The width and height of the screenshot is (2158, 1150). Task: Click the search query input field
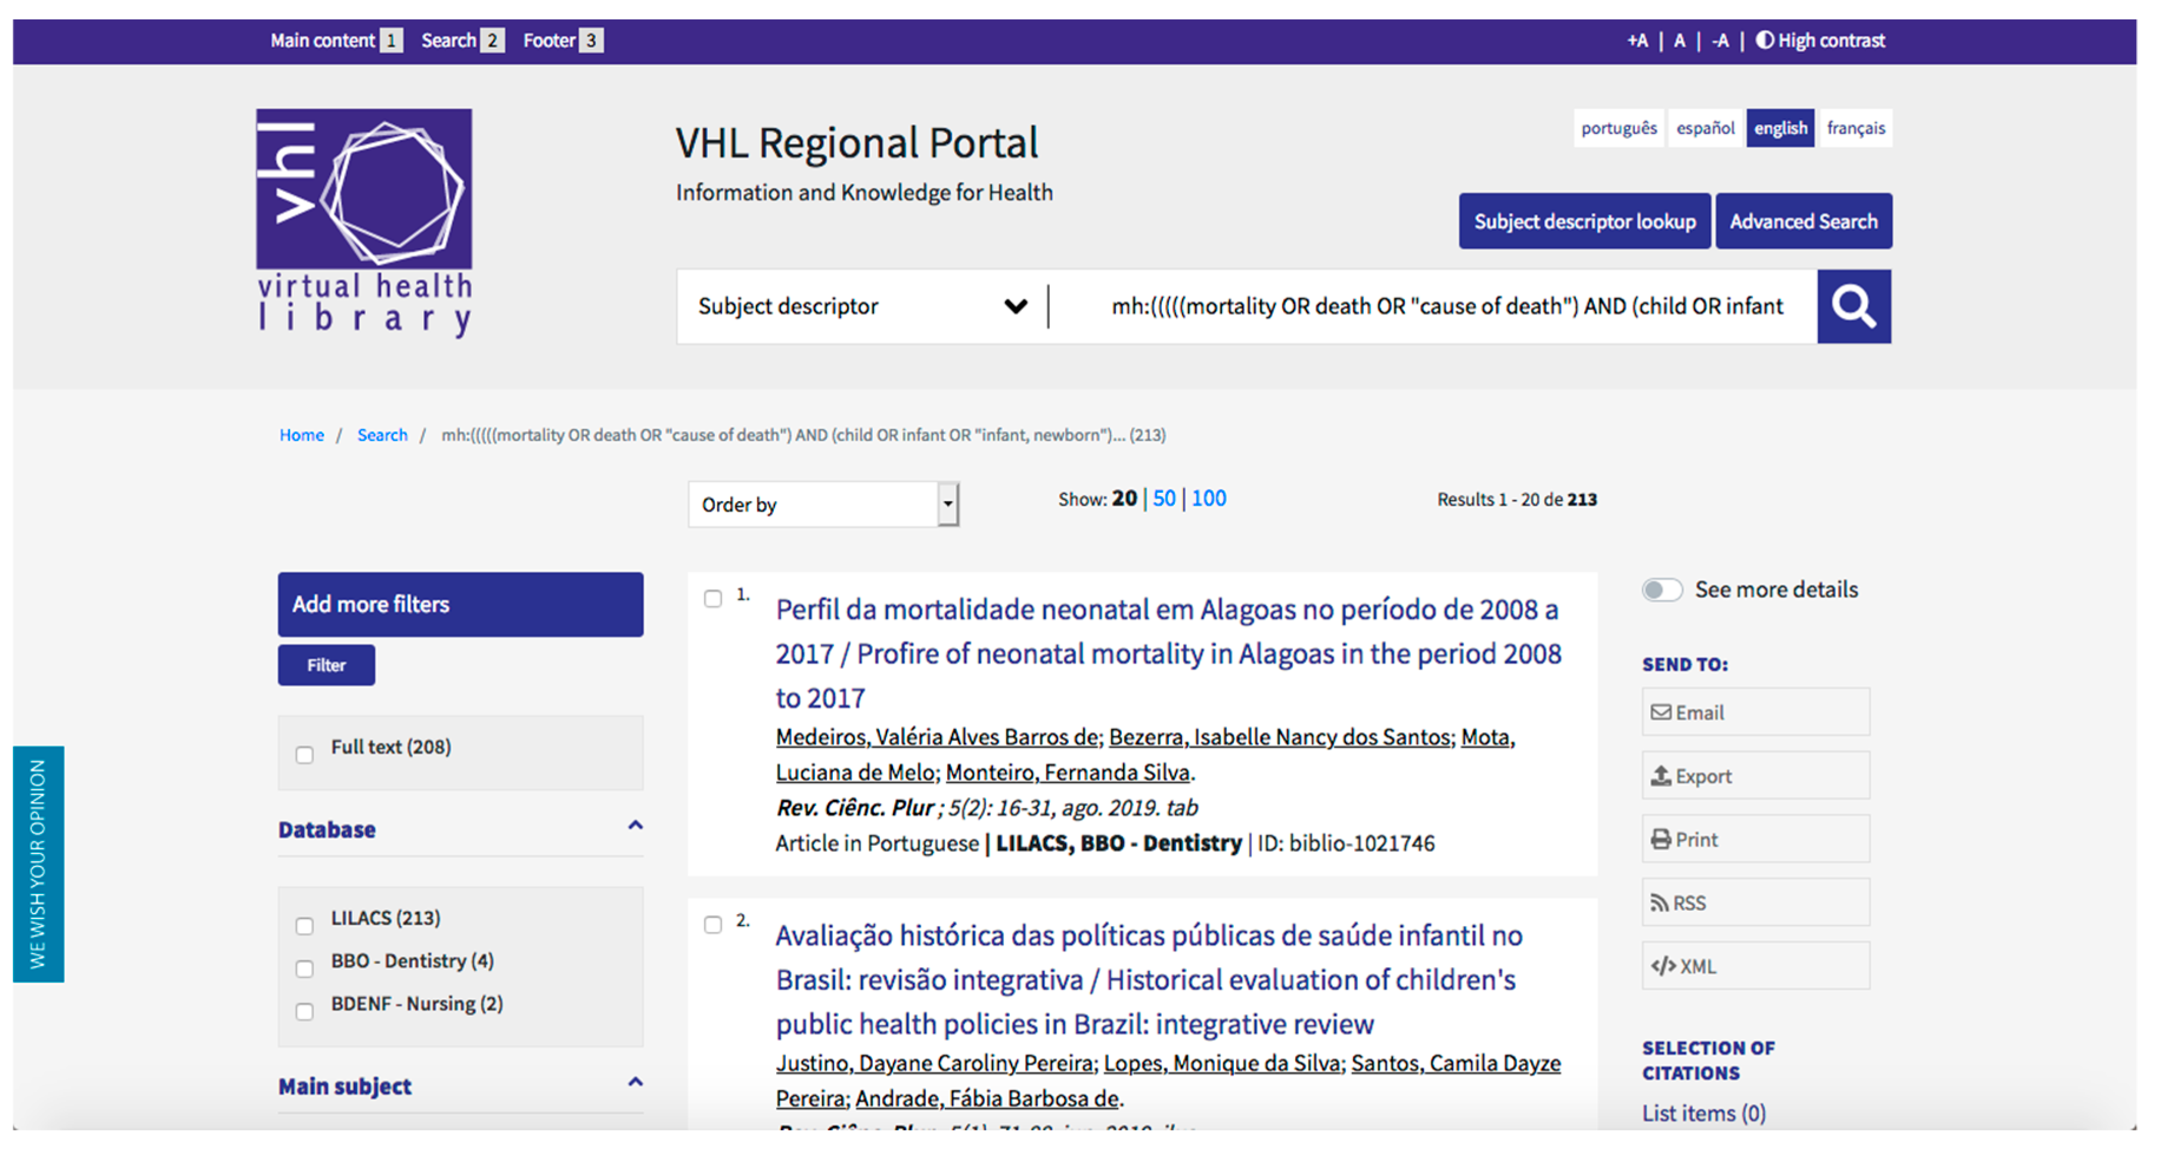pyautogui.click(x=1445, y=307)
